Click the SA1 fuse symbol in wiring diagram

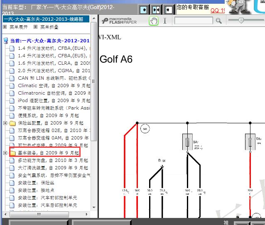point(187,142)
